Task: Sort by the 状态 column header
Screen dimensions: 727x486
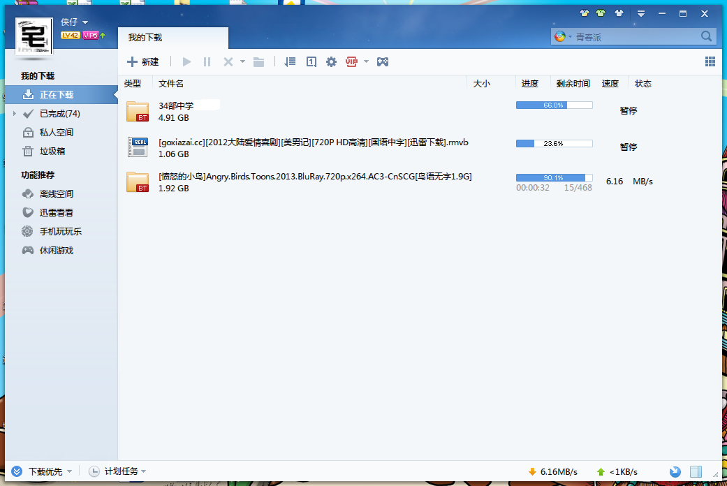Action: [x=643, y=84]
